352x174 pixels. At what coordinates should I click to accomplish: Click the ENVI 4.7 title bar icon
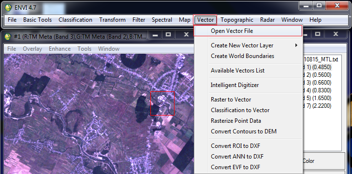[8, 7]
